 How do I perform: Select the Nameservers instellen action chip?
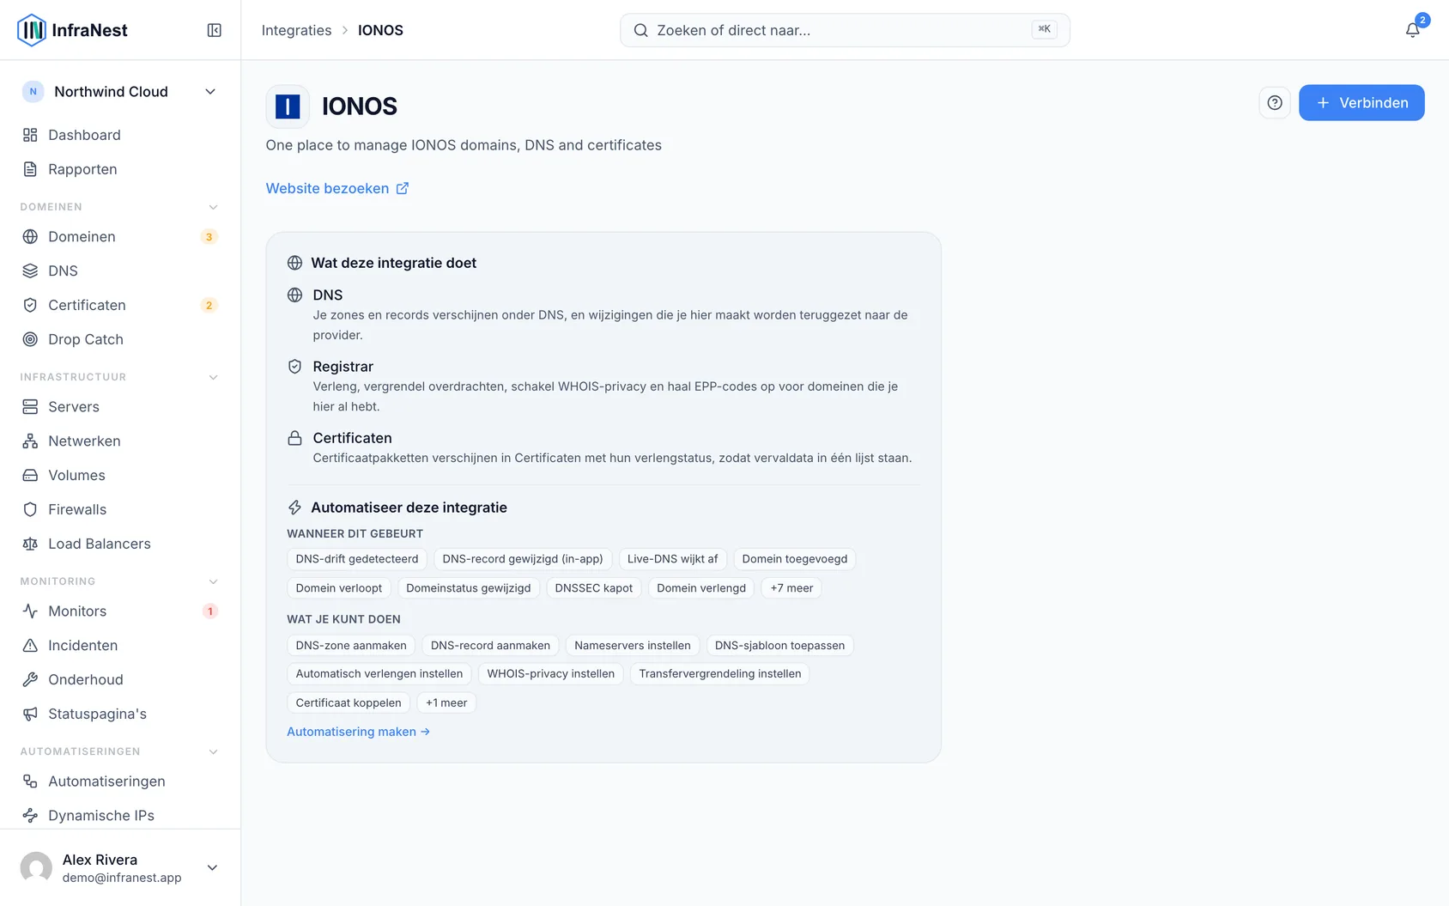coord(633,646)
